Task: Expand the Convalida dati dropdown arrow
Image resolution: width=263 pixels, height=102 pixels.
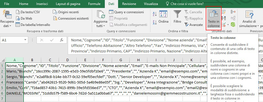Action: coord(228,25)
